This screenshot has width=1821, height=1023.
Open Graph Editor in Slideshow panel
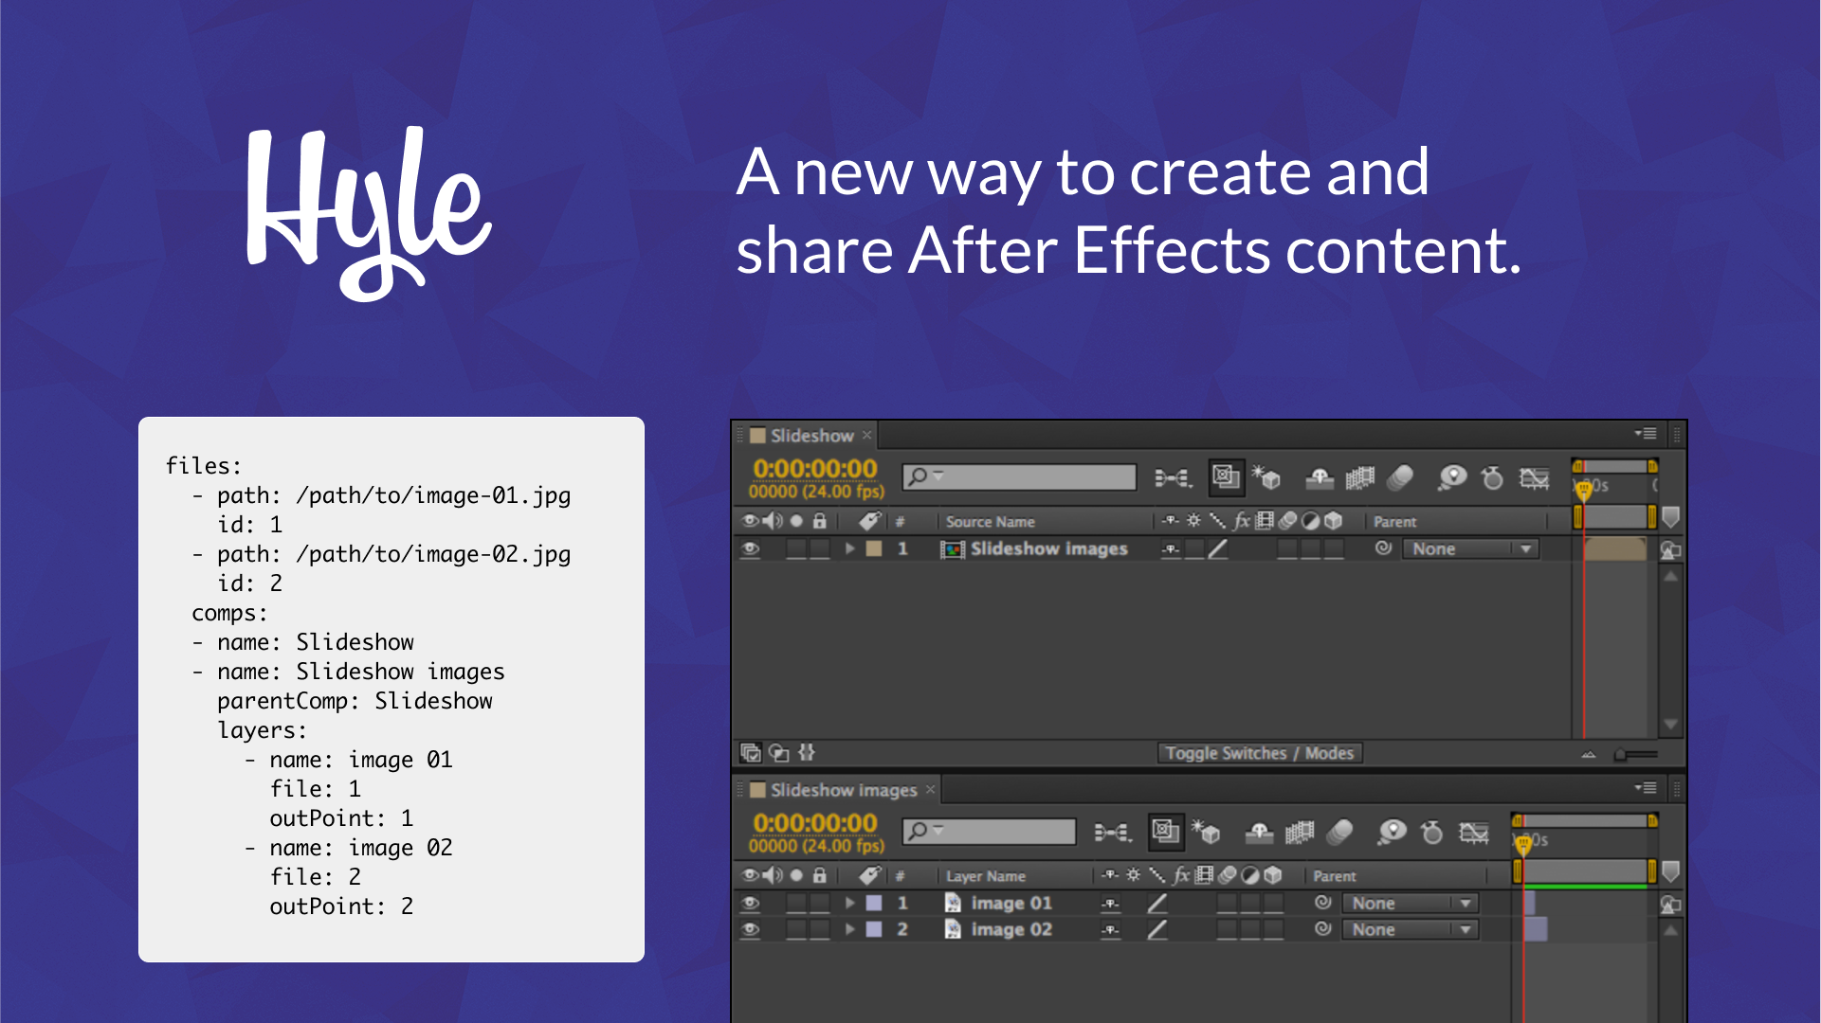[1534, 478]
